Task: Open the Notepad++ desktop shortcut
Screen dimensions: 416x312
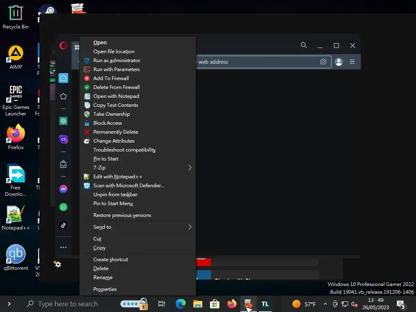Action: (16, 218)
